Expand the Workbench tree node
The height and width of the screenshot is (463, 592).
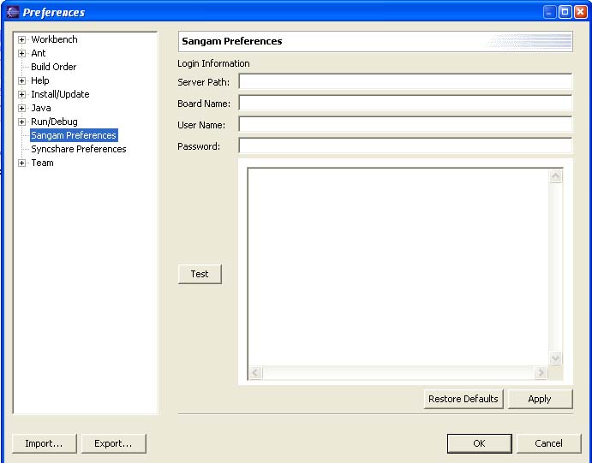coord(22,39)
